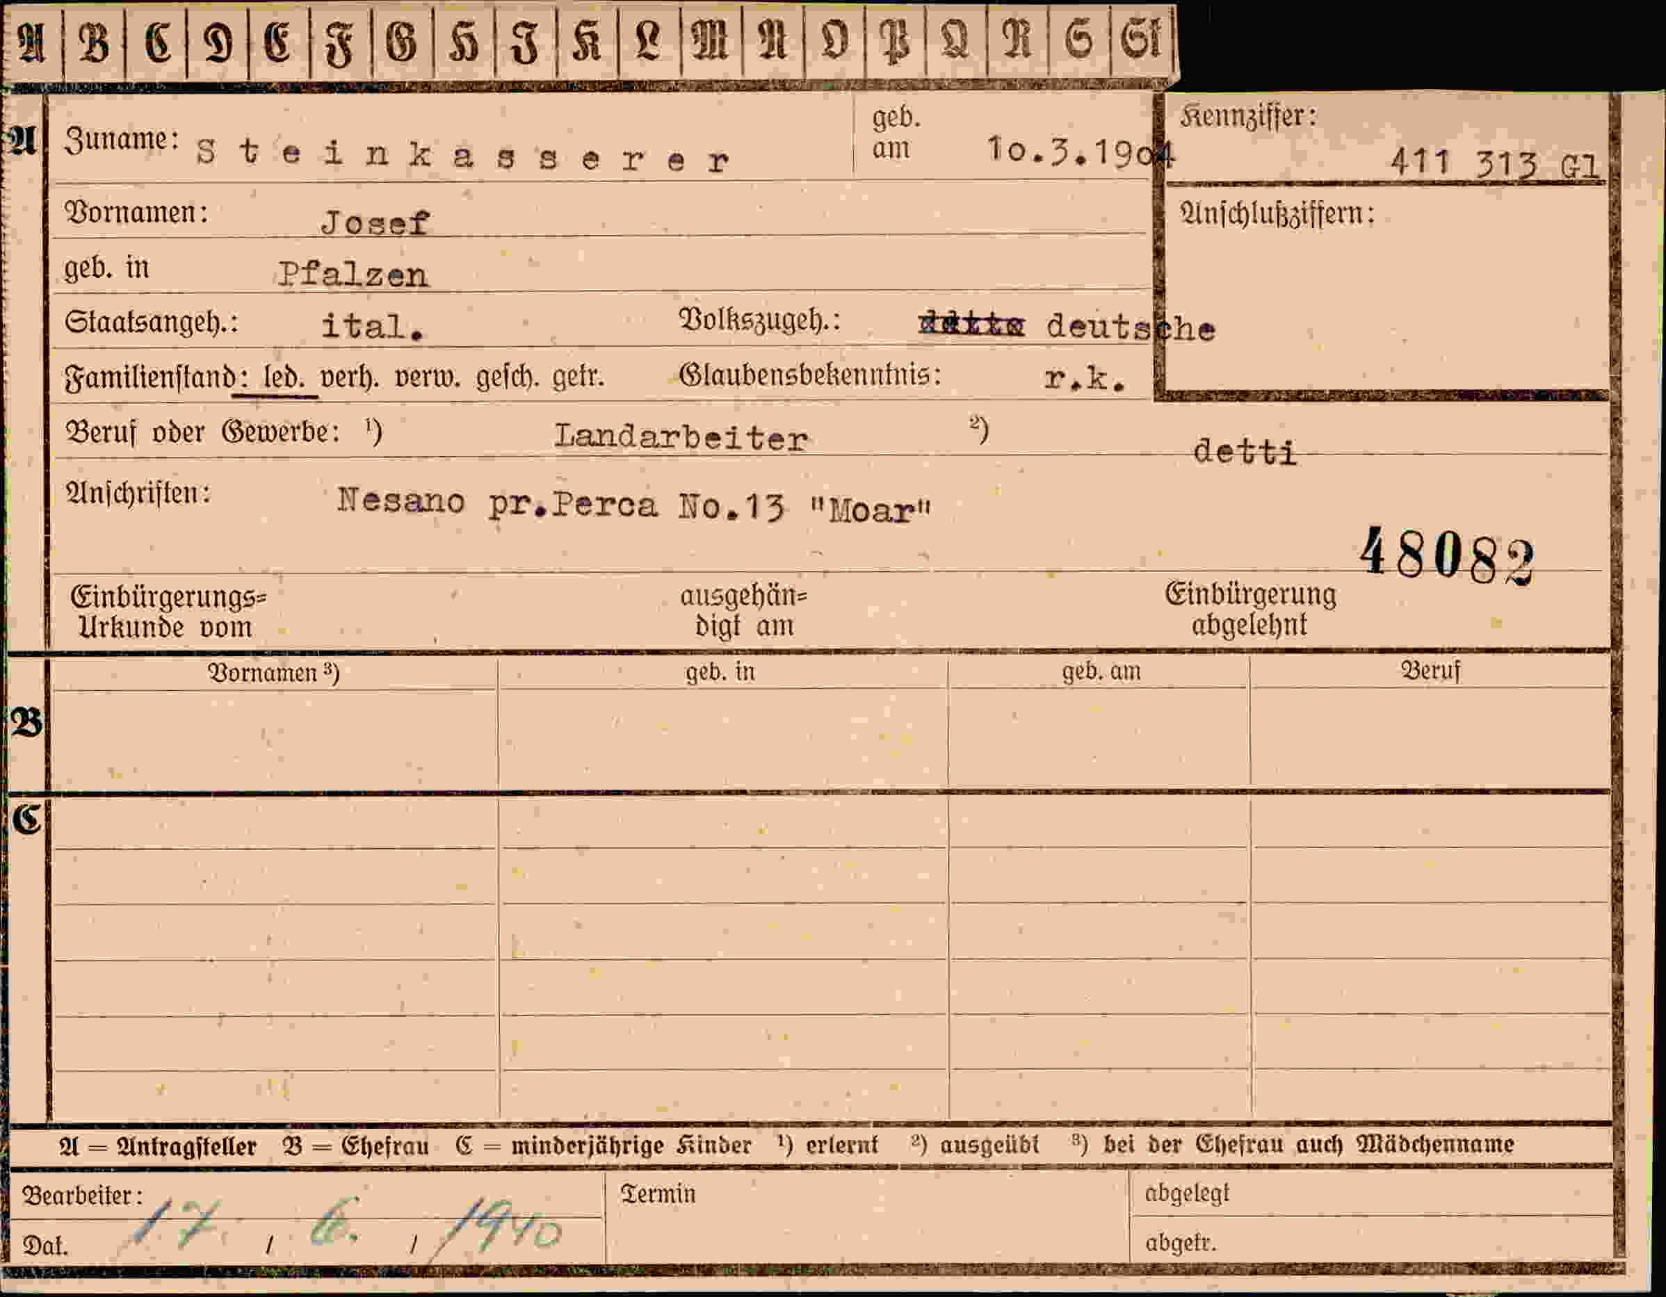Image resolution: width=1666 pixels, height=1297 pixels.
Task: Click the Vornamen column header in section B
Action: [x=274, y=674]
